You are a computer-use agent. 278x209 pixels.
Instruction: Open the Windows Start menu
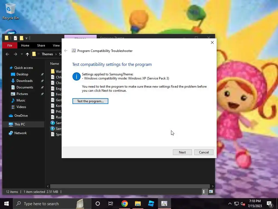[x=7, y=204]
